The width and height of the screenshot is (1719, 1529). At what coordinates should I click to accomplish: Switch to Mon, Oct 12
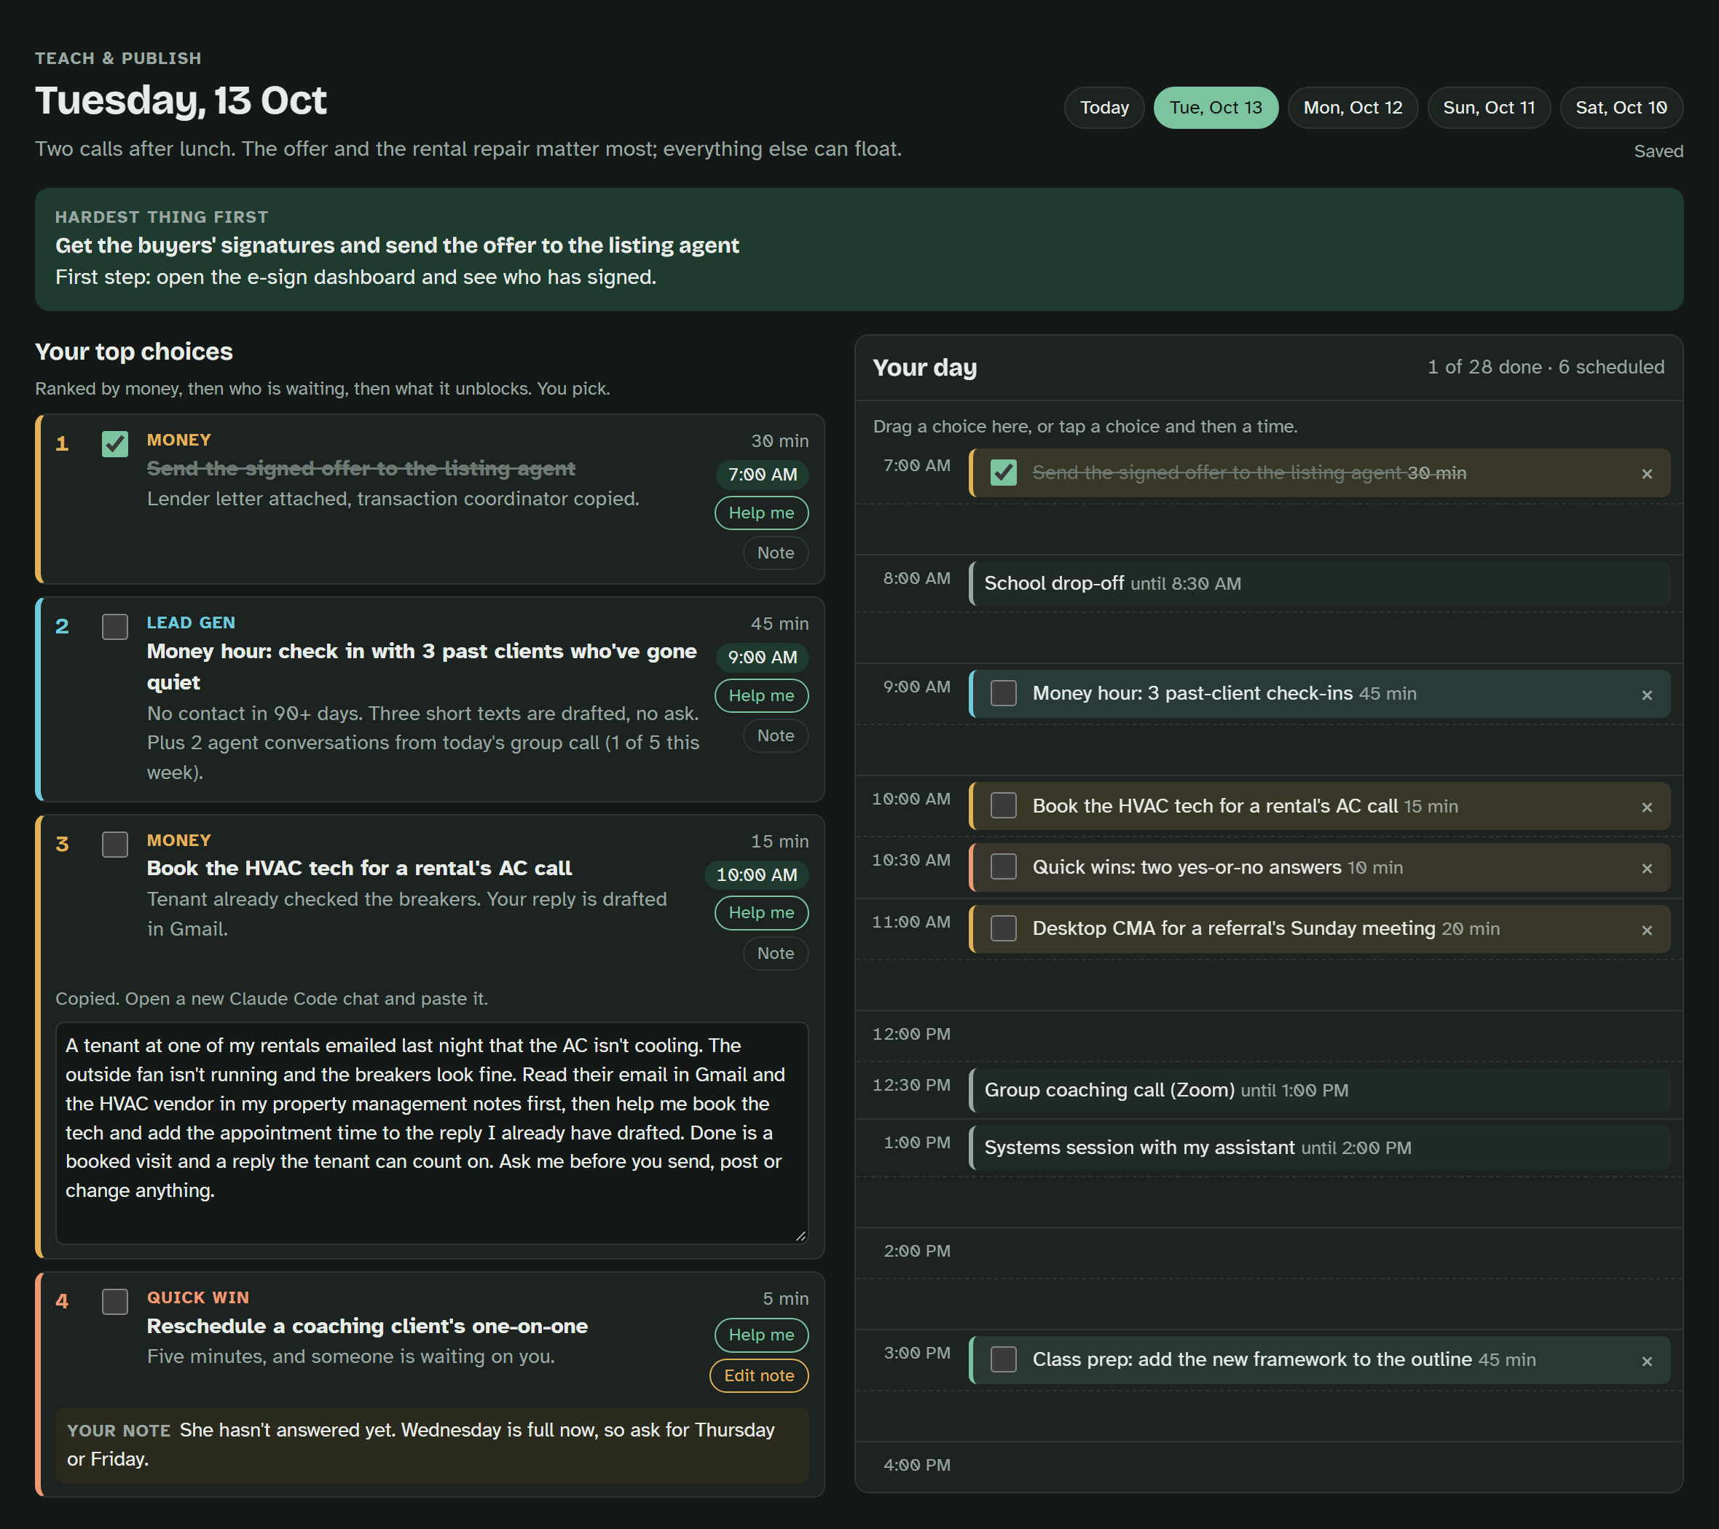1353,108
